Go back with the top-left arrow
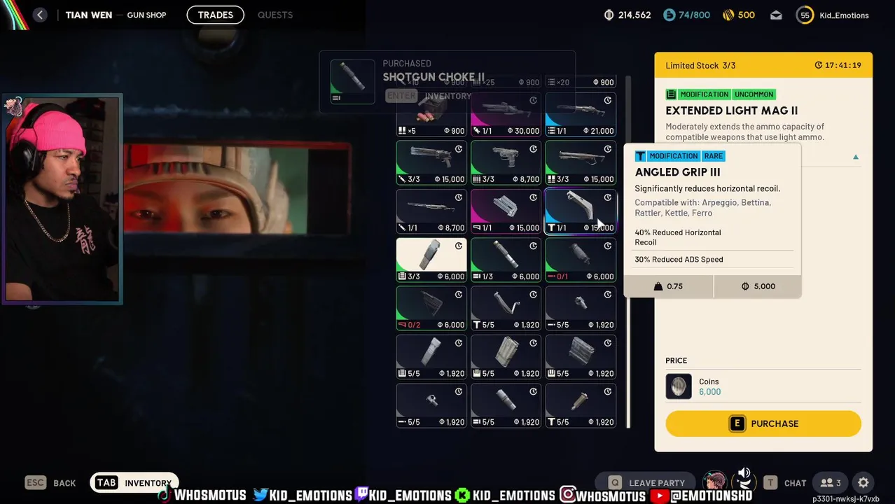Screen dimensions: 895x504 pyautogui.click(x=40, y=15)
